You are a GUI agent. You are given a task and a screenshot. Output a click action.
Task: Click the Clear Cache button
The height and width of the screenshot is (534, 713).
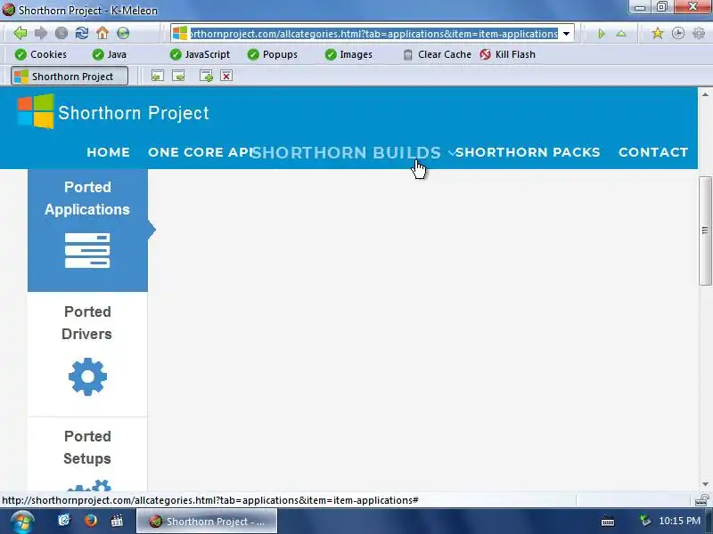click(x=438, y=54)
